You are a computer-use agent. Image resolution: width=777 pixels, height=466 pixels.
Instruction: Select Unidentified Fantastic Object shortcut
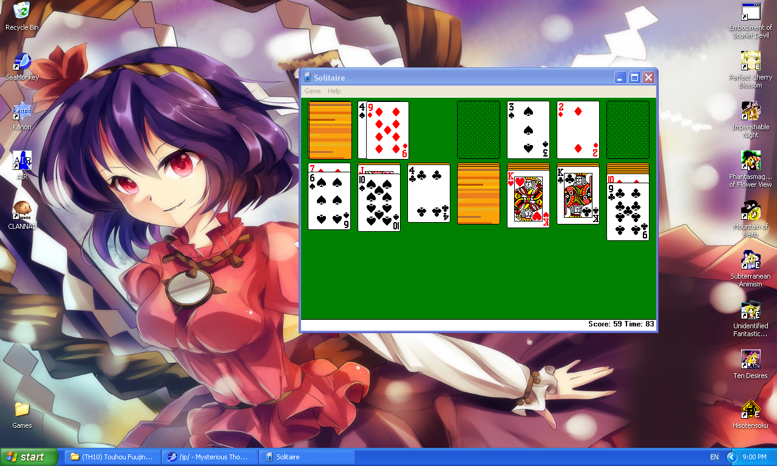(750, 319)
